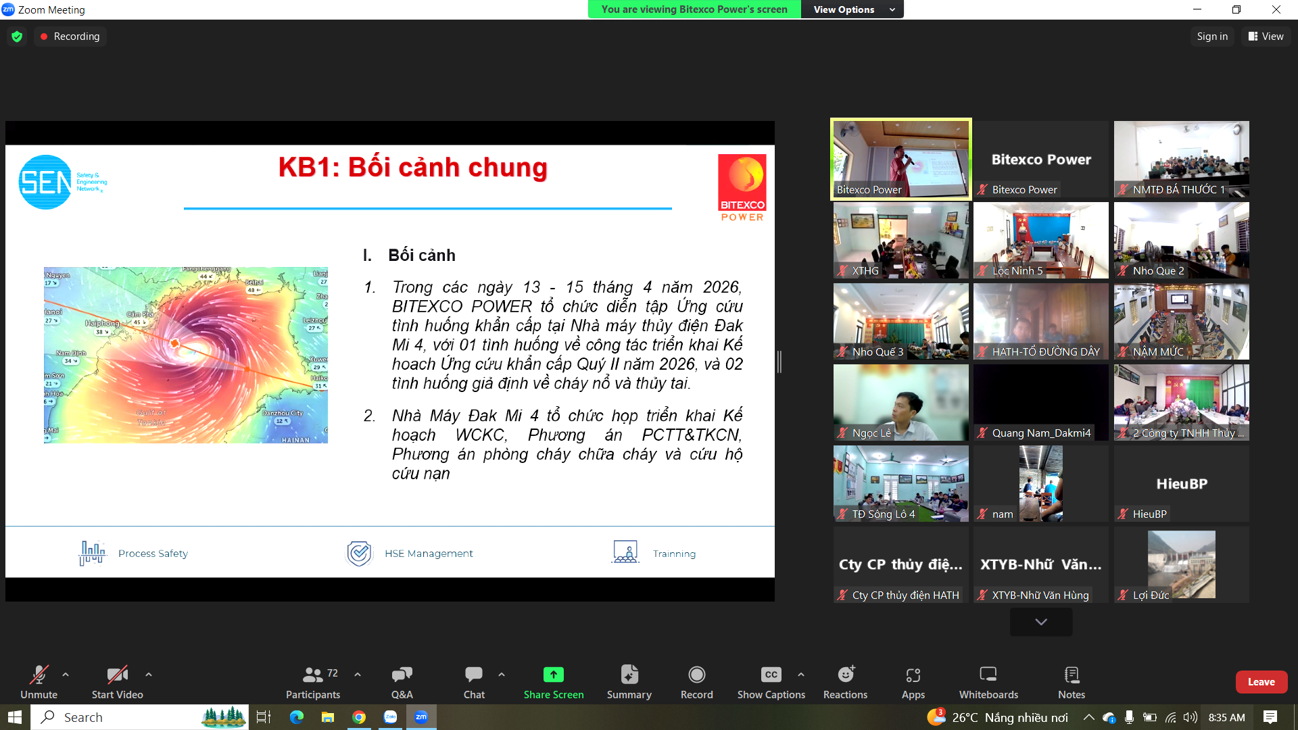Expand the View Options dropdown
This screenshot has height=730, width=1298.
[853, 9]
